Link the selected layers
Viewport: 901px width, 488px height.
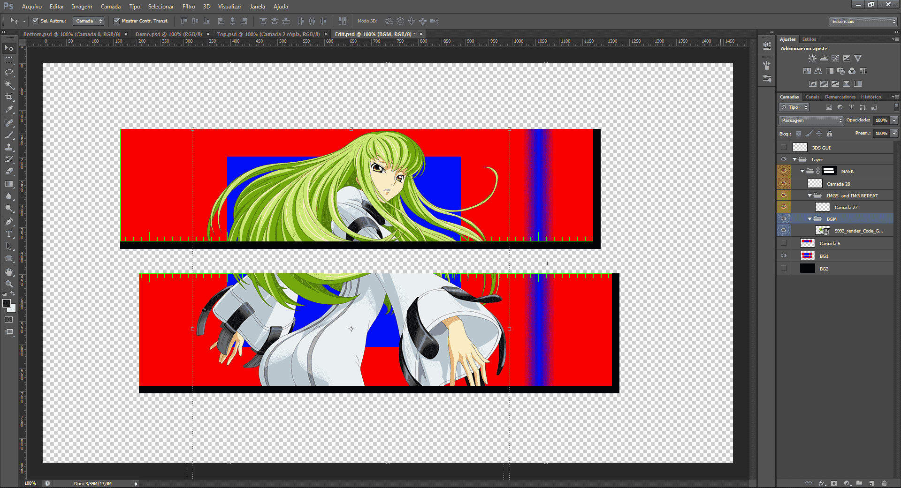(x=809, y=483)
